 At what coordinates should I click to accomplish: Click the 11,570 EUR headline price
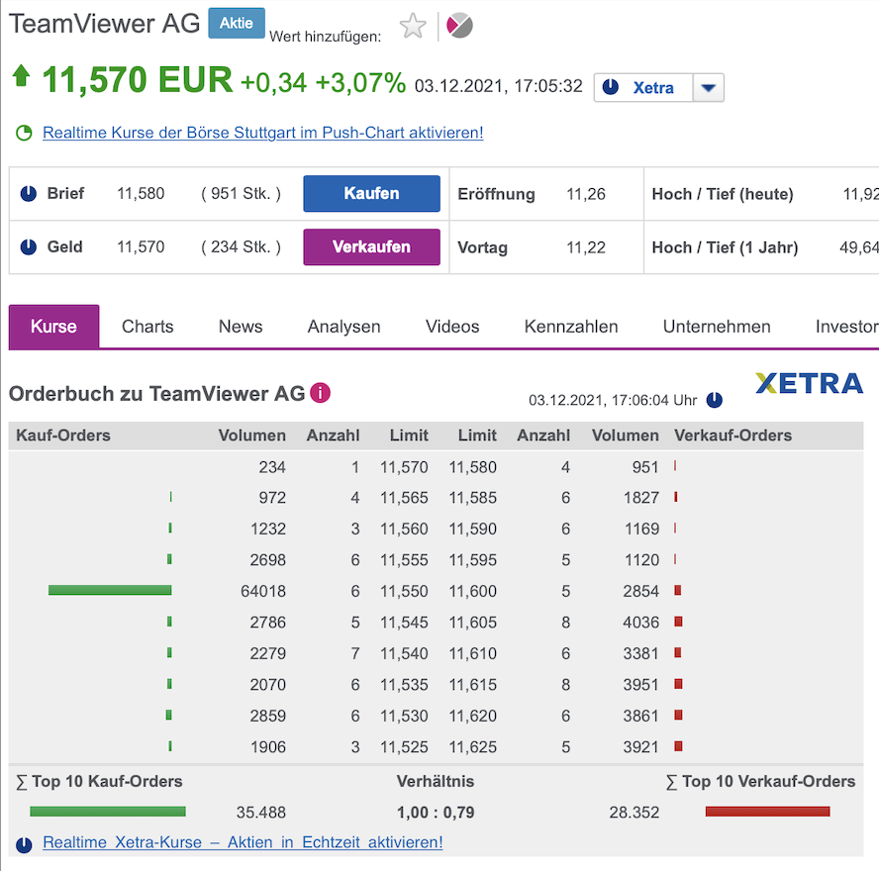[x=138, y=79]
